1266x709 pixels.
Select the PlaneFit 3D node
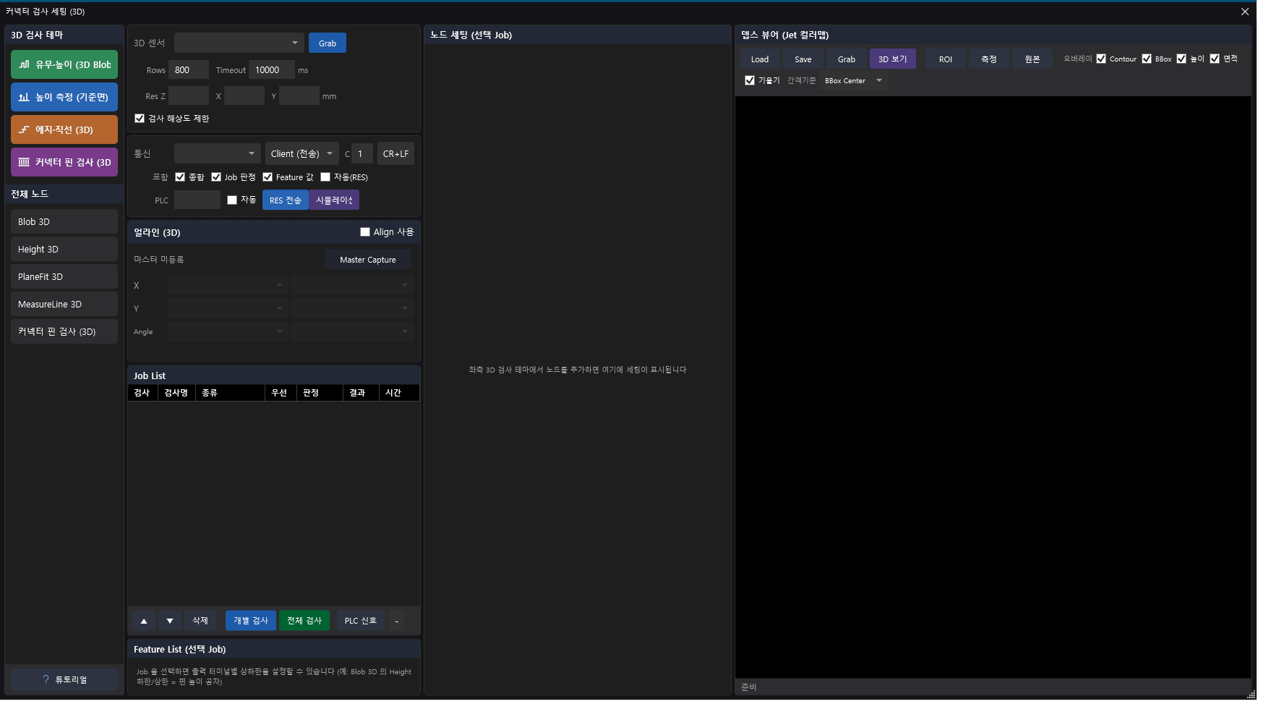coord(64,277)
